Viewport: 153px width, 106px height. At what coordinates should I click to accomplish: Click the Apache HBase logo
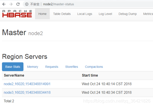coord(17,14)
